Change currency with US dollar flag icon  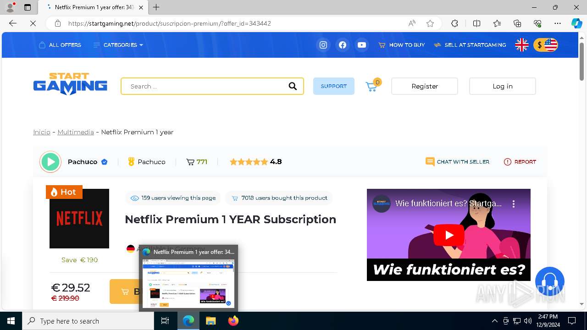click(x=546, y=45)
